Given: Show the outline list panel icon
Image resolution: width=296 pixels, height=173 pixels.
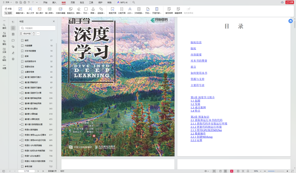Looking at the screenshot, I should pos(13,22).
